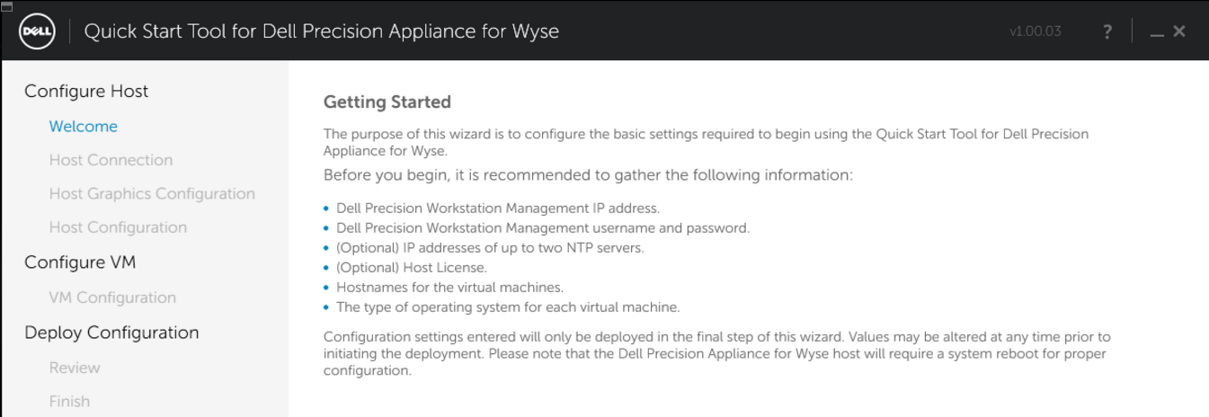Click the Deploy Configuration section header
1209x417 pixels.
[111, 333]
